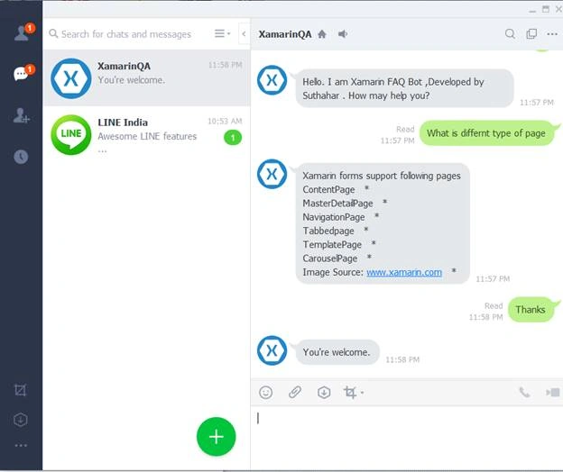The width and height of the screenshot is (563, 472).
Task: Click the Hello Xamarin FAQ Bot message
Action: click(404, 88)
